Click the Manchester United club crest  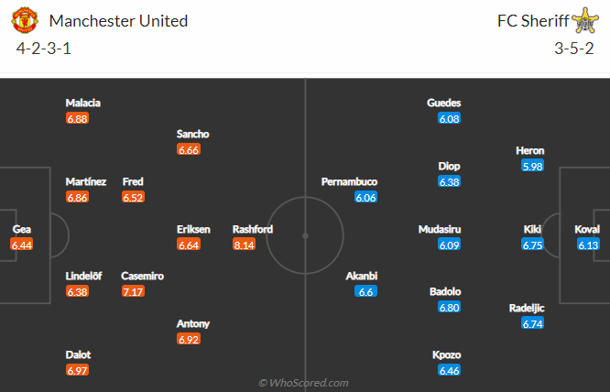tap(27, 20)
